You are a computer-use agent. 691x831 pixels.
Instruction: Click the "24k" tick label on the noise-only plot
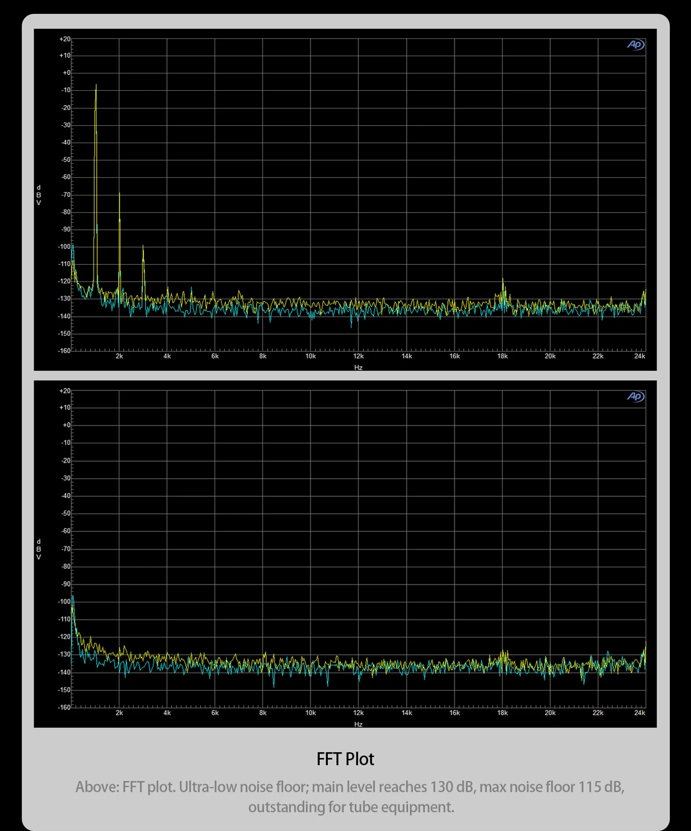pos(640,713)
